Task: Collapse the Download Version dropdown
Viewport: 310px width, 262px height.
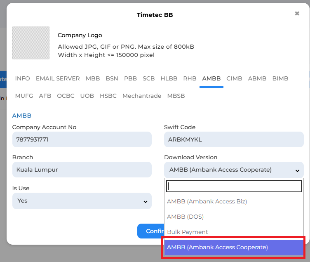Action: (x=234, y=170)
